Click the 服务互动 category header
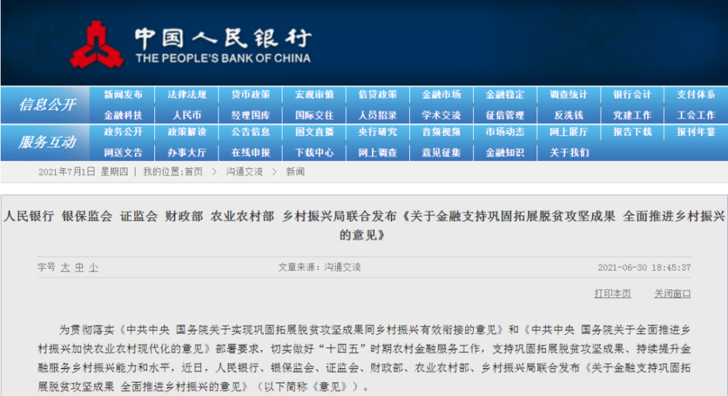The width and height of the screenshot is (728, 396). 47,143
